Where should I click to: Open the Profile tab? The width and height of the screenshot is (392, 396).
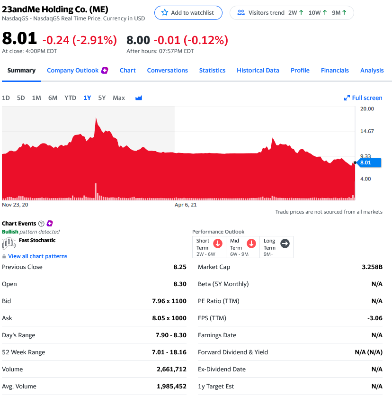point(300,71)
